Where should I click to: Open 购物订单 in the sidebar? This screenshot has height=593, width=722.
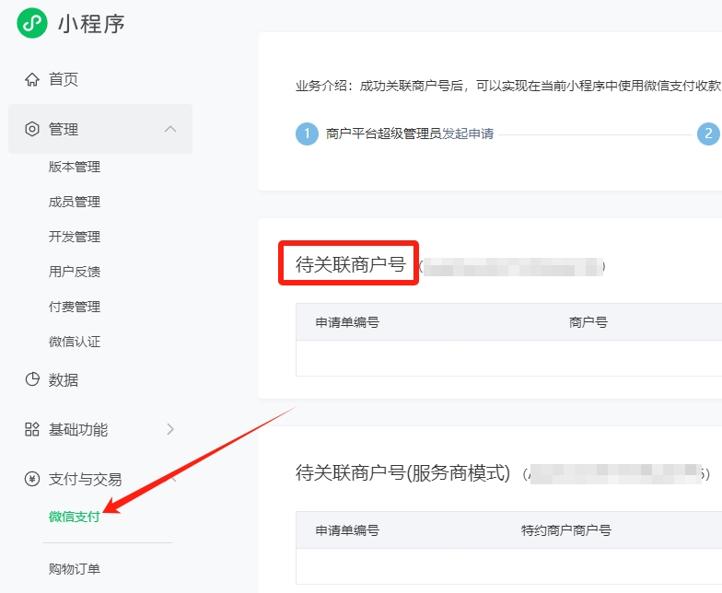75,569
